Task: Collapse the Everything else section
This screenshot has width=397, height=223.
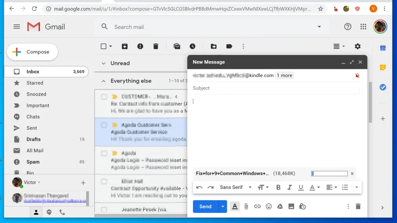Action: pos(104,81)
